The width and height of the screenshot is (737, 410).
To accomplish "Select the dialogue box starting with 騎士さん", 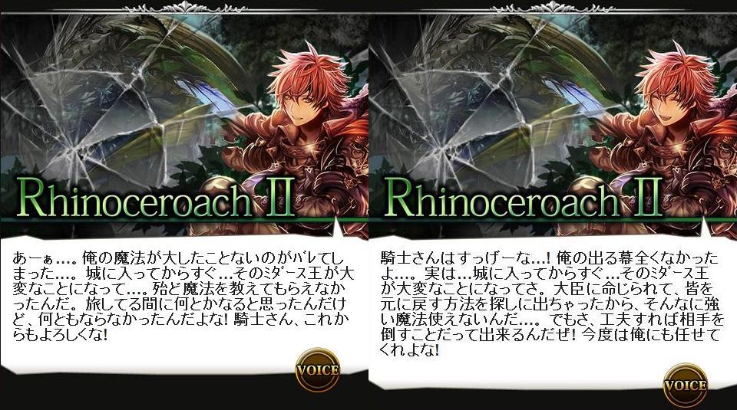I will point(553,310).
